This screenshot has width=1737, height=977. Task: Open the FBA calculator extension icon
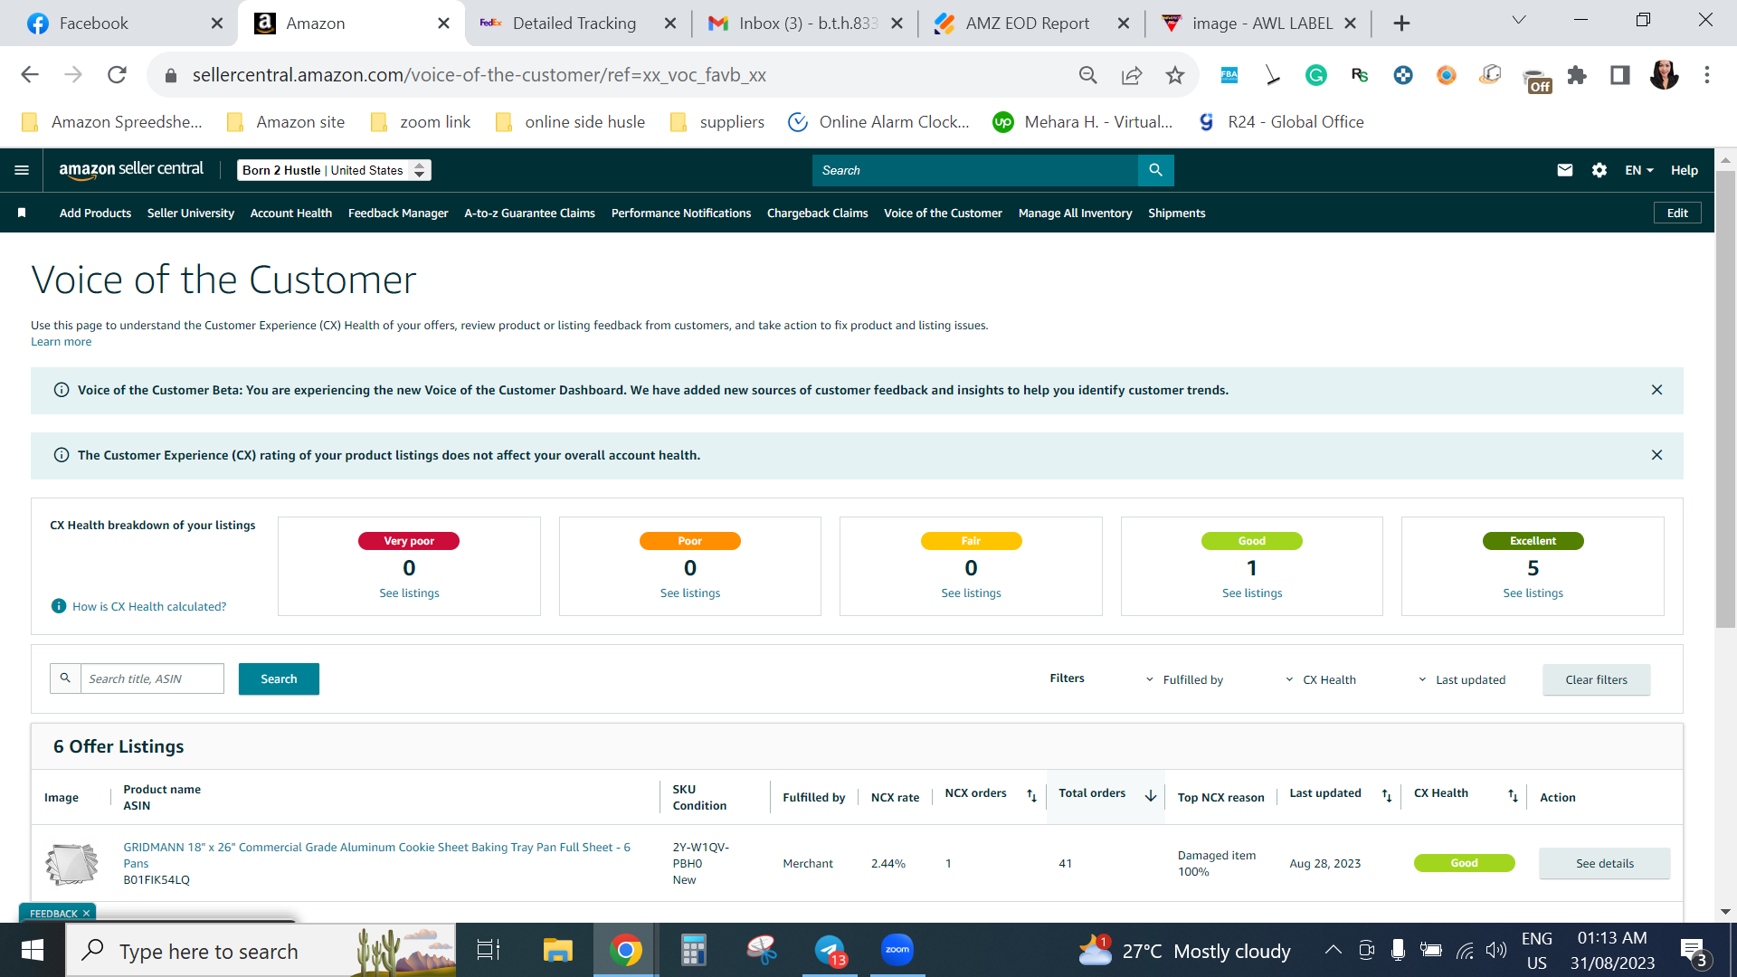[1229, 75]
